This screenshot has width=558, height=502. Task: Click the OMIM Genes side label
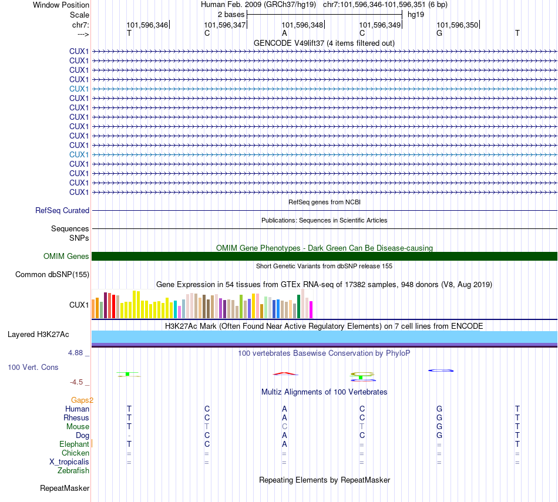pos(66,256)
